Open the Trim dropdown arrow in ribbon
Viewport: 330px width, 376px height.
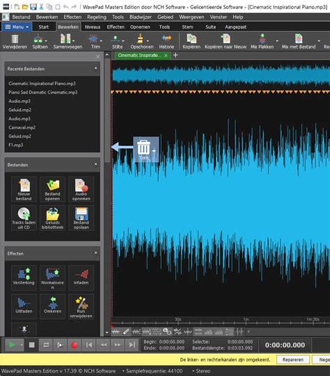[101, 41]
